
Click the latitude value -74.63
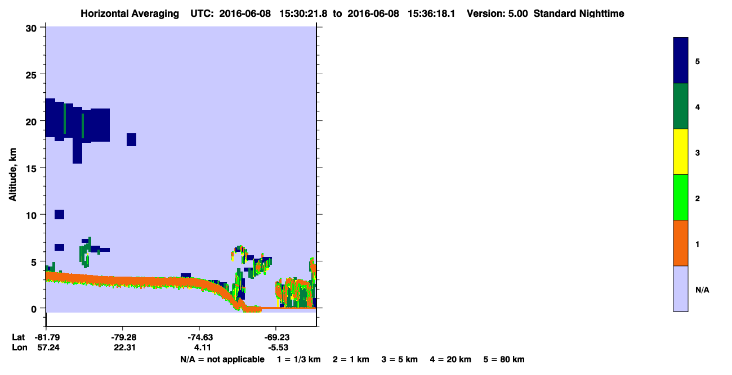(x=199, y=337)
